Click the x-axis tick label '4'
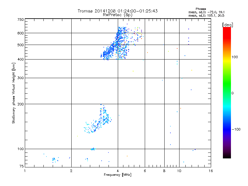248x186 pixels. point(118,171)
